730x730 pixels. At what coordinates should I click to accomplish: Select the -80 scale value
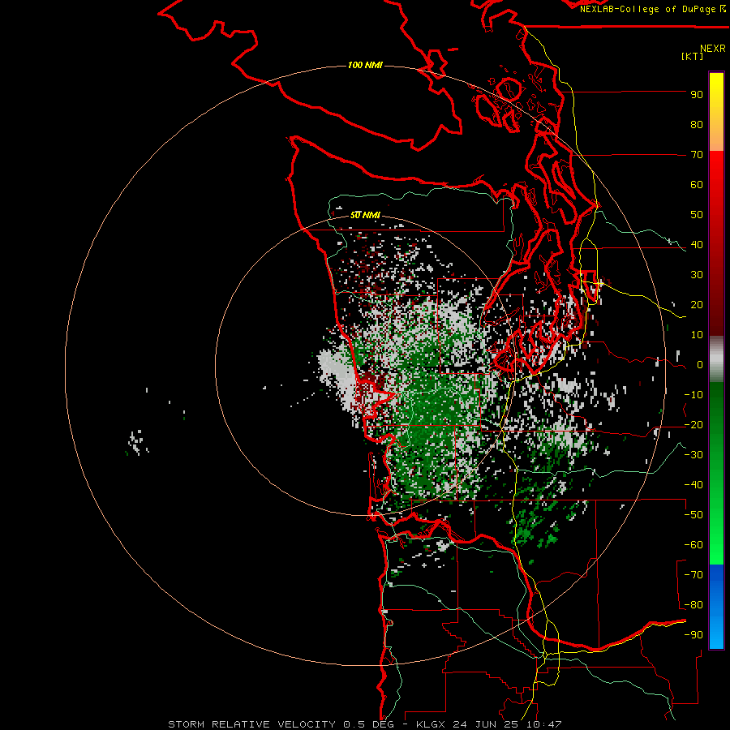[693, 605]
